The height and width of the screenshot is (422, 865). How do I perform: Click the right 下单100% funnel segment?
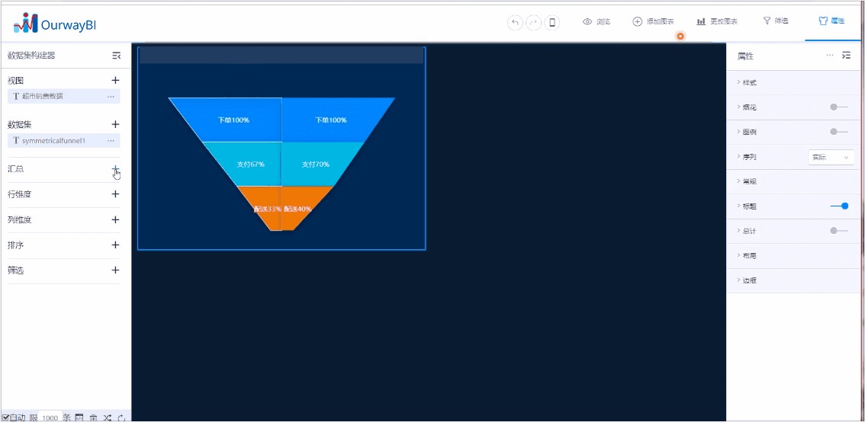click(331, 120)
